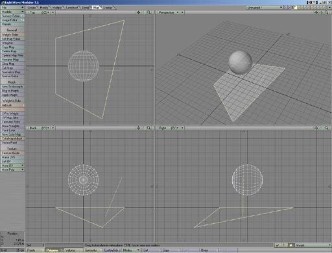
Task: Click the Cut button in bottom bar
Action: pos(151,250)
